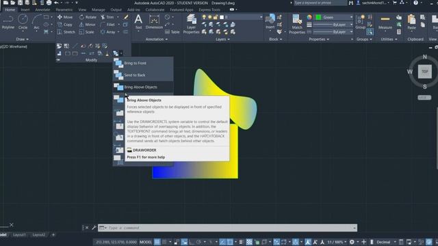Click the Fillet tool
438x246 pixels.
108,25
